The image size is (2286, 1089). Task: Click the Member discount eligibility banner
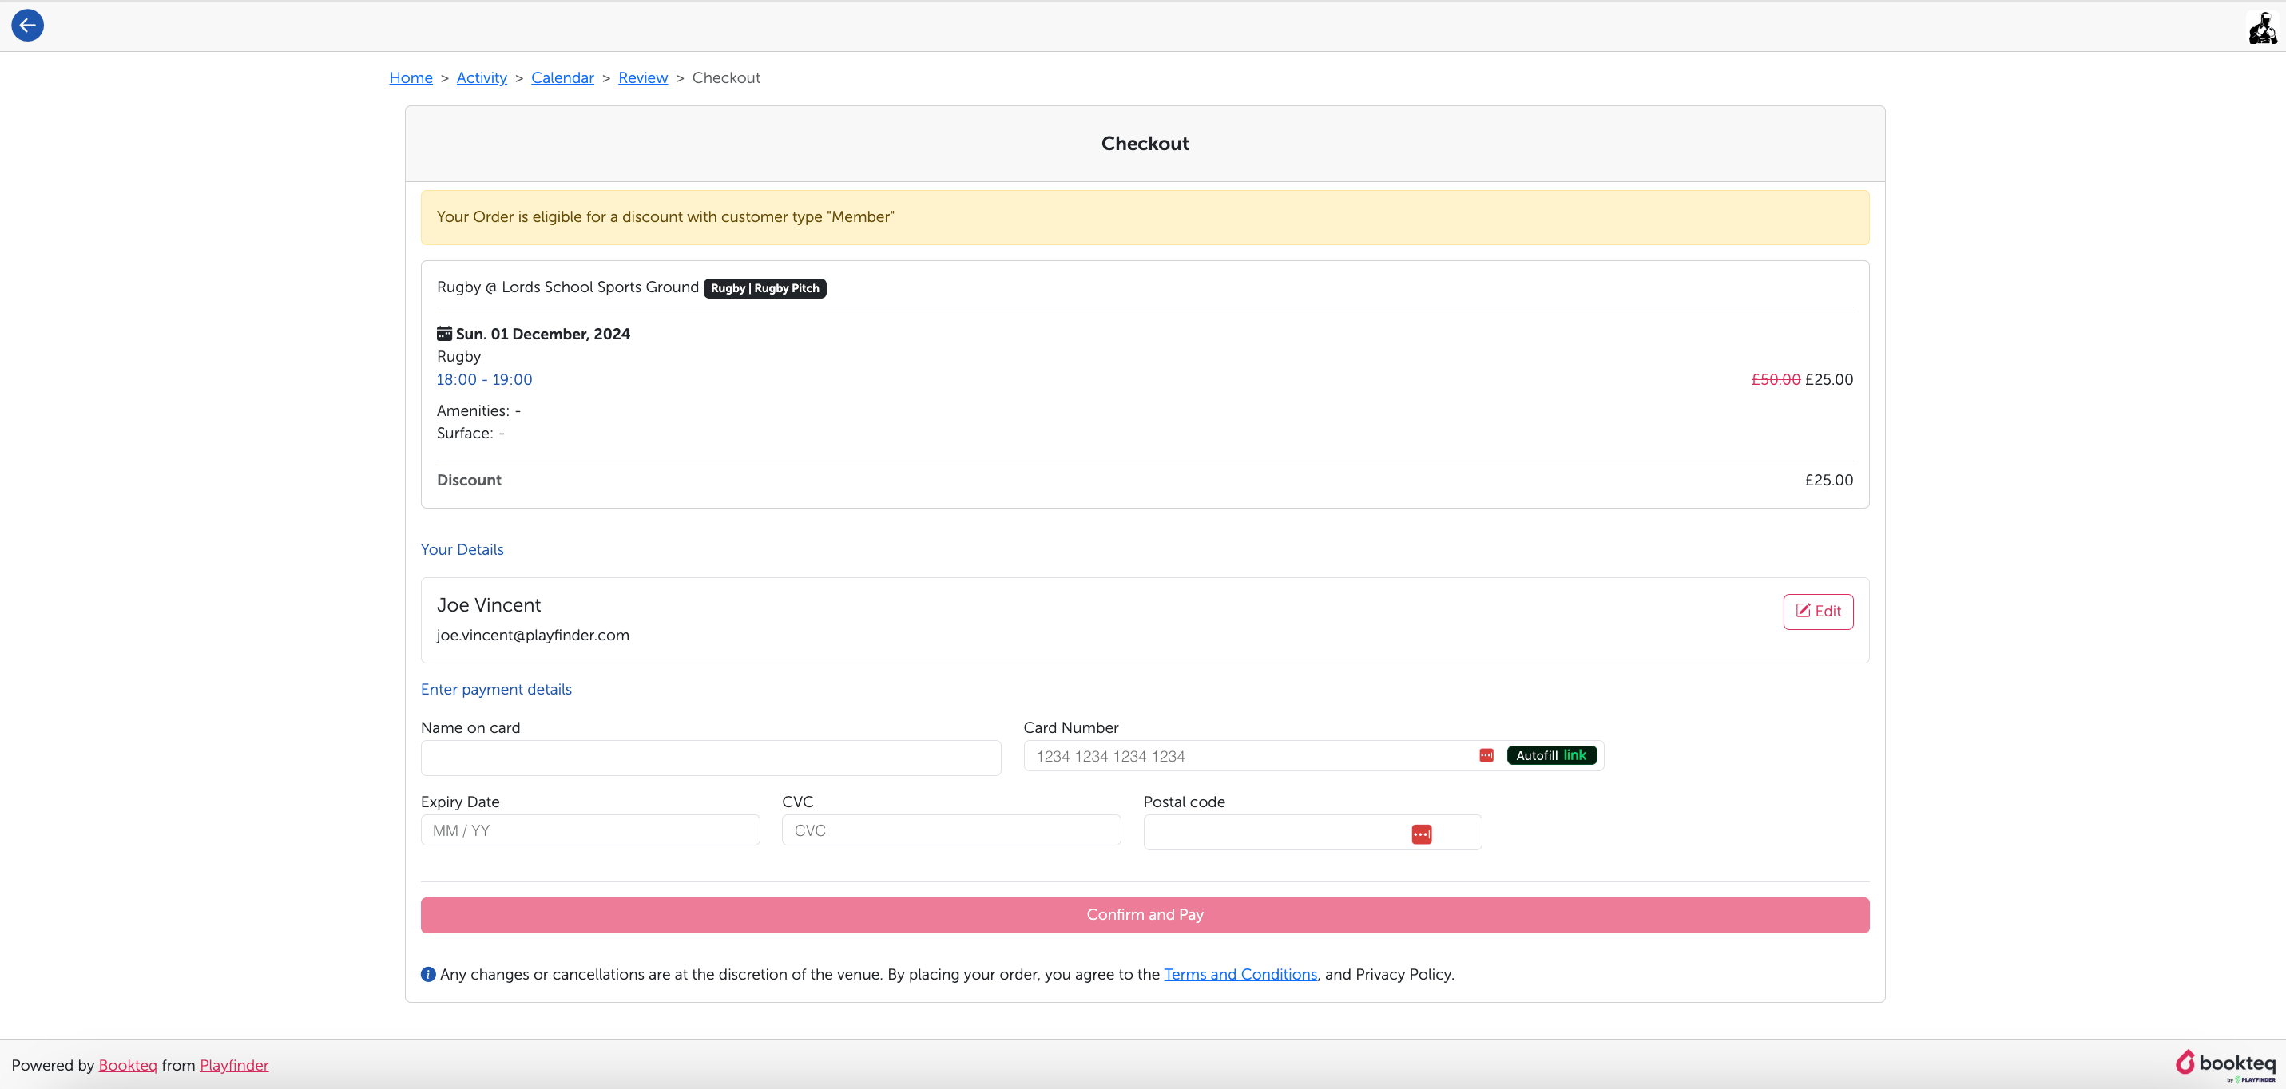click(1145, 217)
